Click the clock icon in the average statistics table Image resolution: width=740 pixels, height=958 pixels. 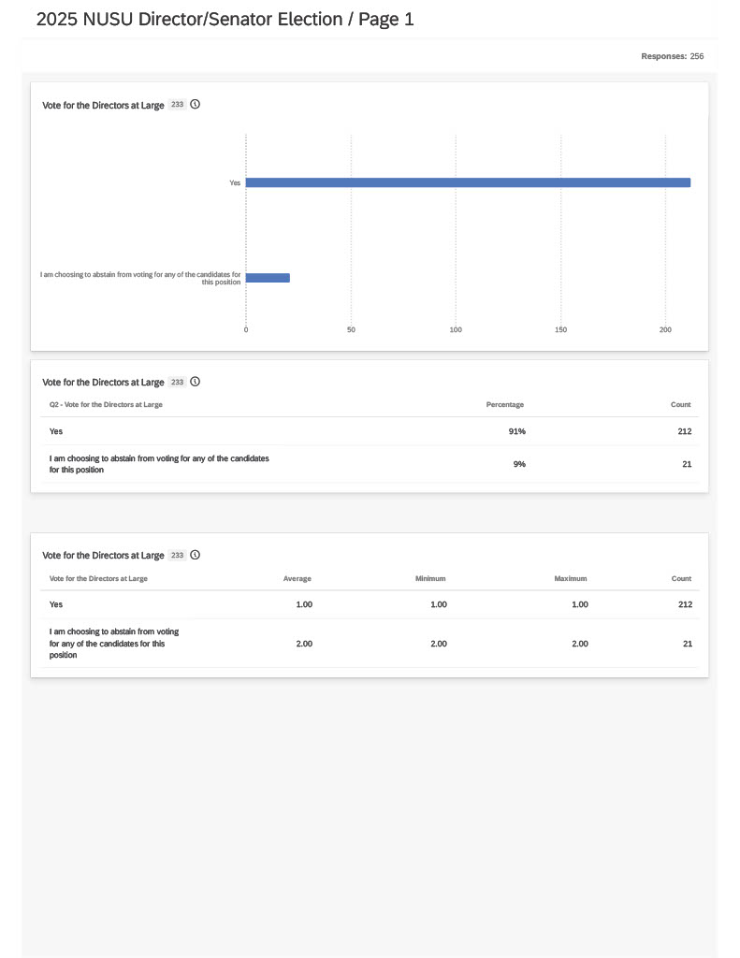click(x=195, y=556)
